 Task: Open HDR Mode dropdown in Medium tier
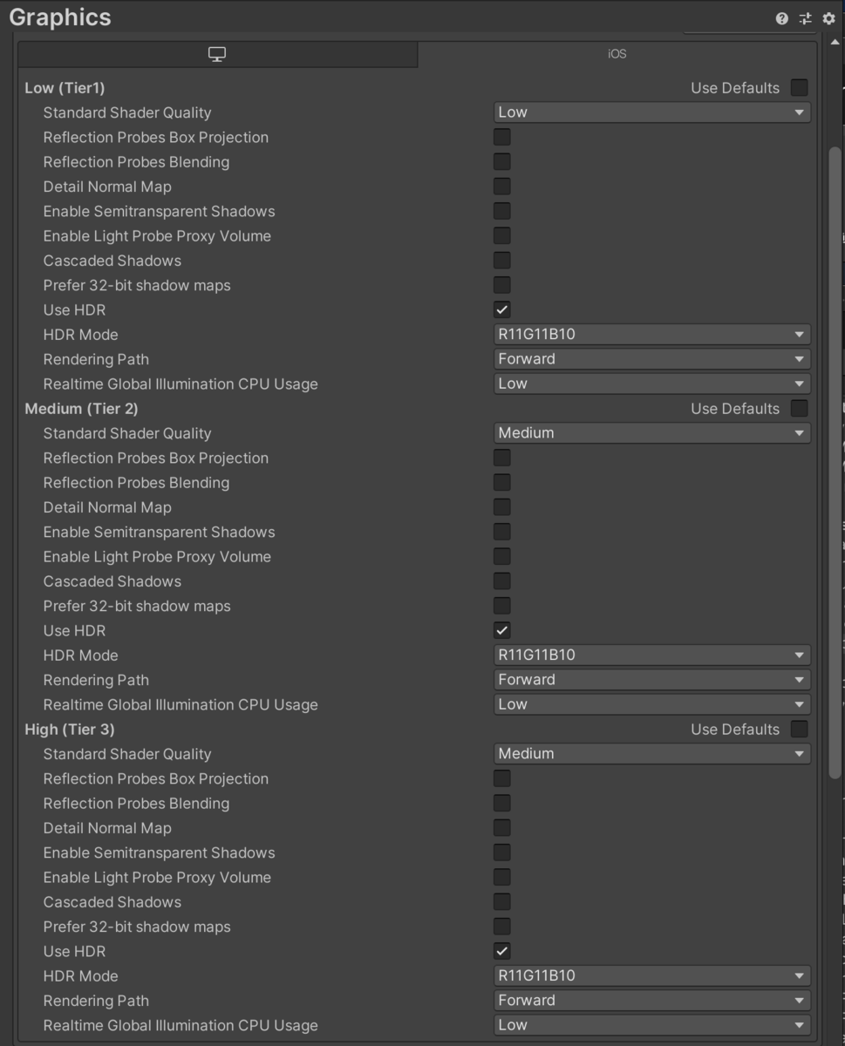pyautogui.click(x=651, y=655)
